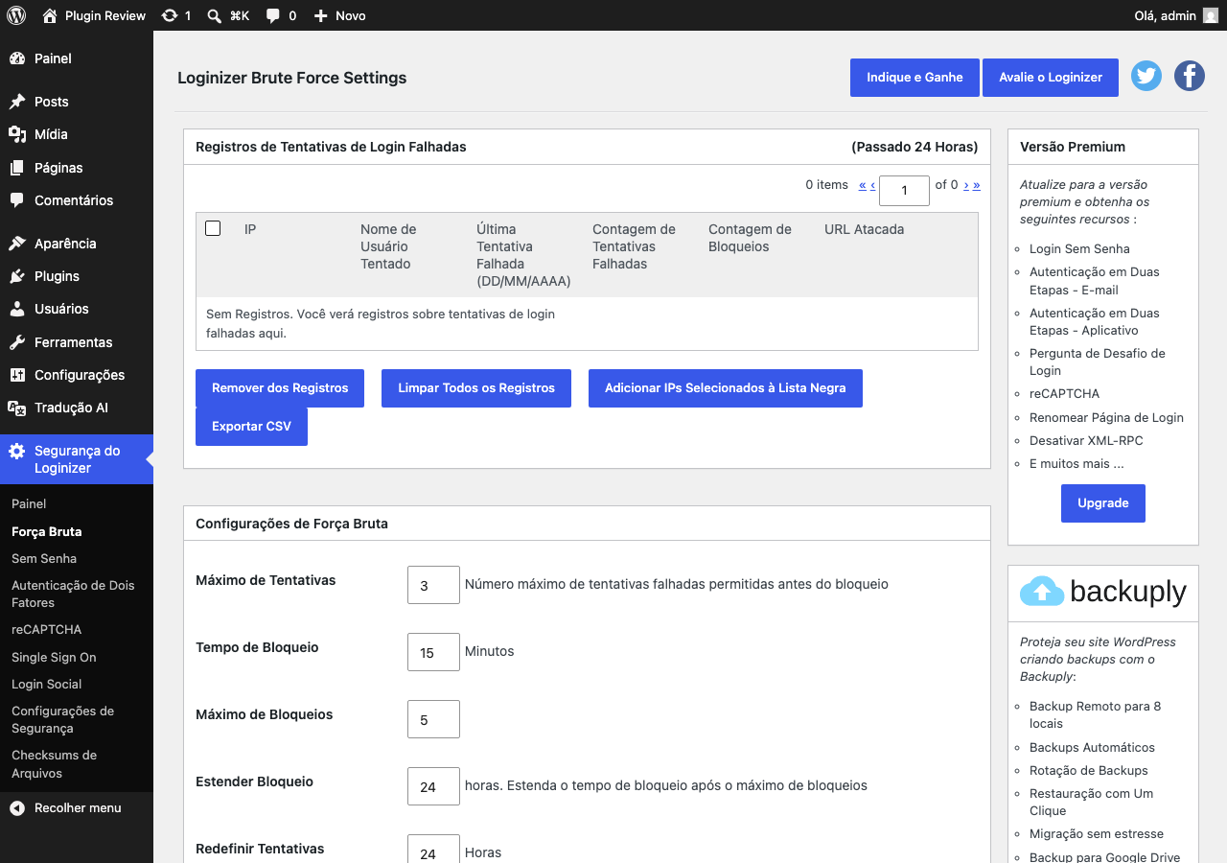The image size is (1227, 863).
Task: Open the Sem Senha submenu item
Action: point(44,558)
